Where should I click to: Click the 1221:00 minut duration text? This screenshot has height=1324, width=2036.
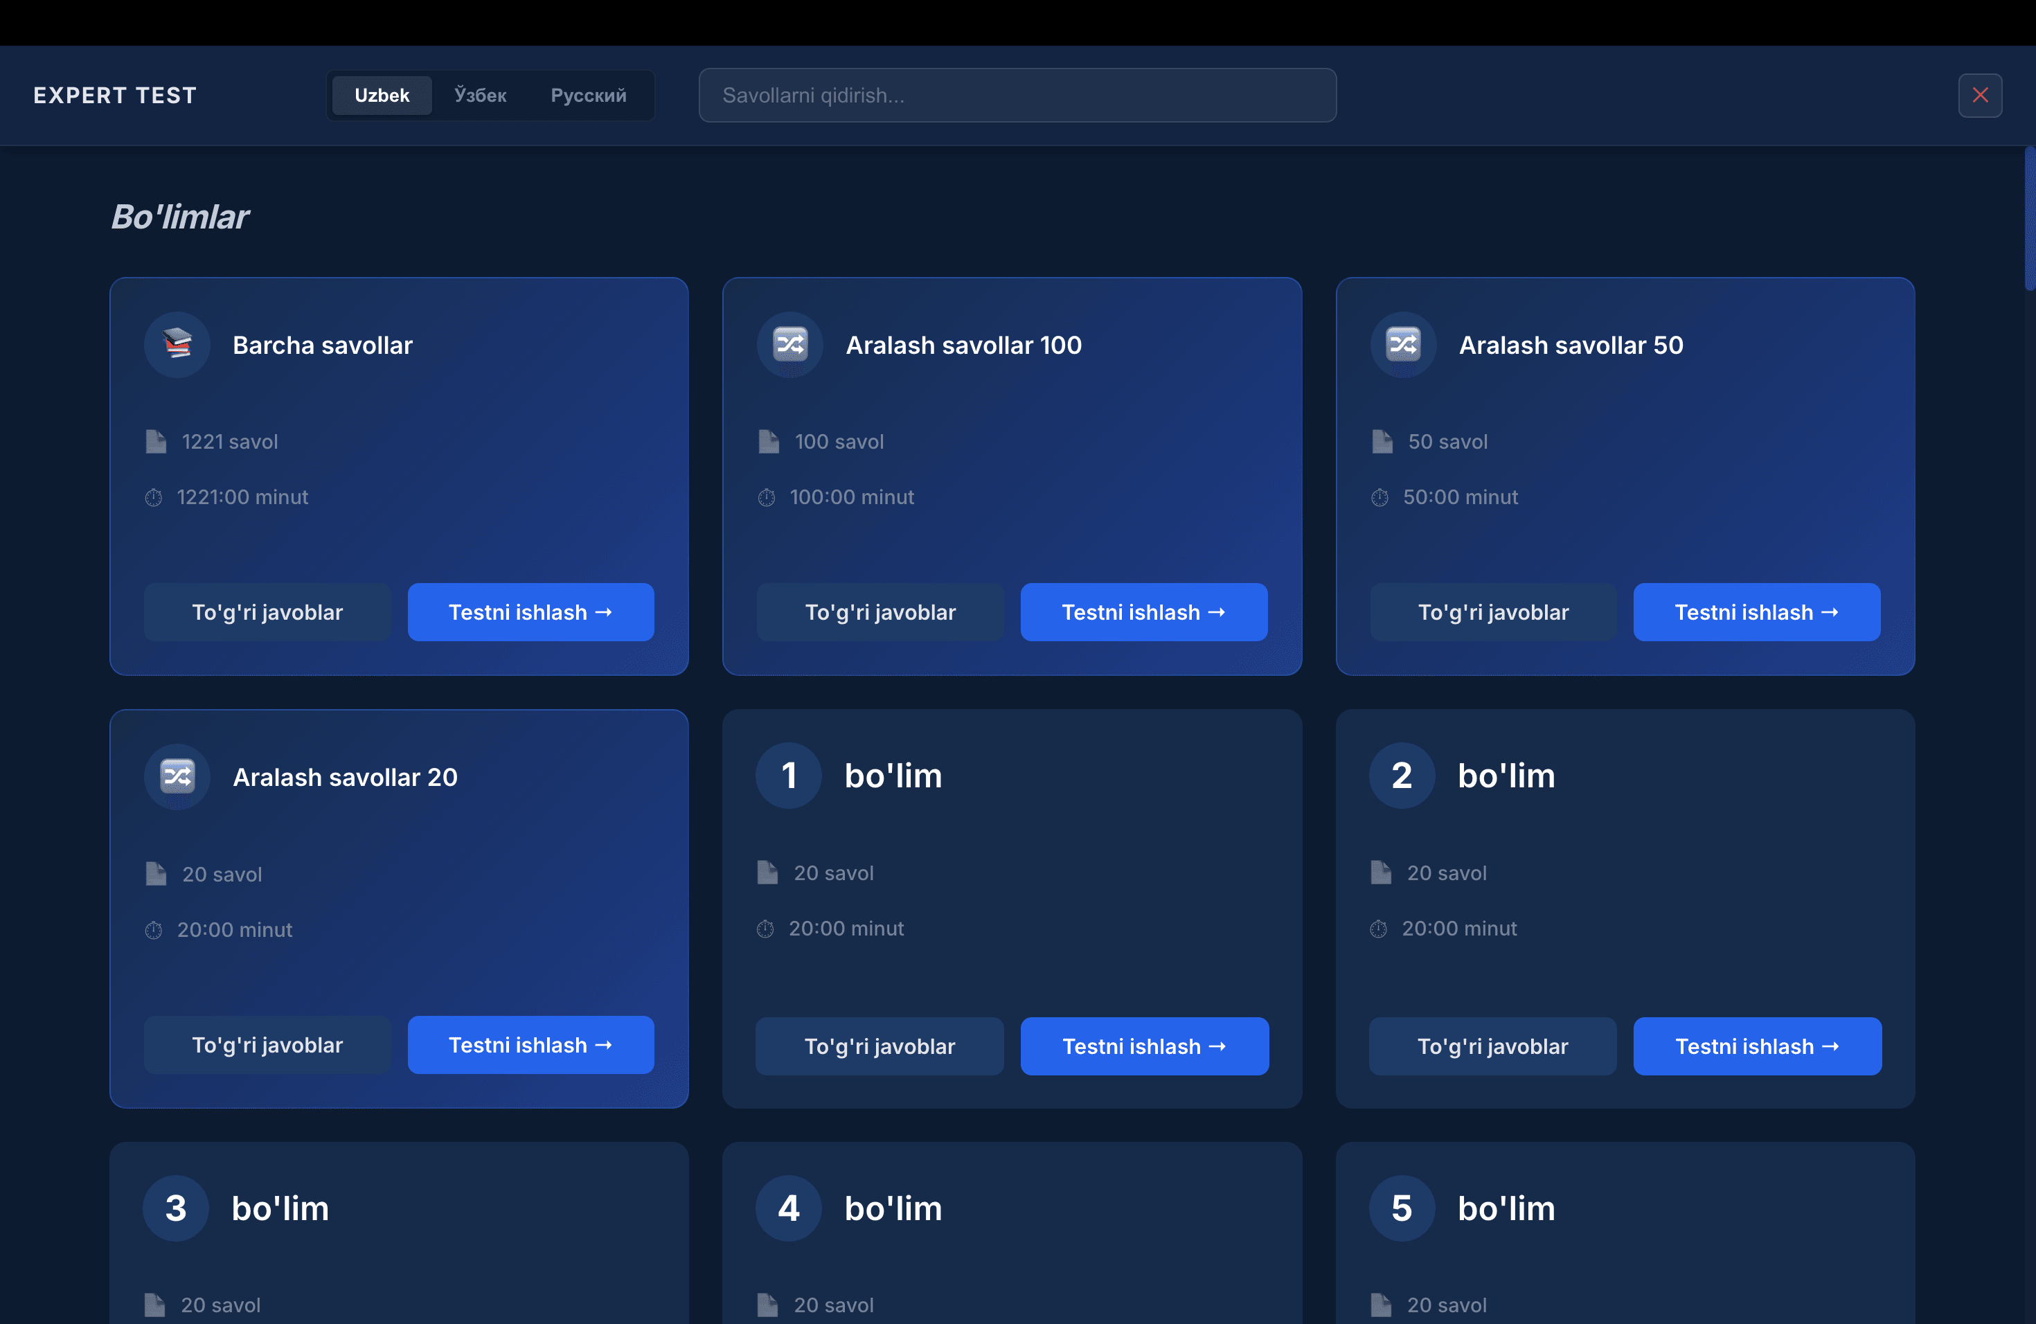[x=243, y=497]
